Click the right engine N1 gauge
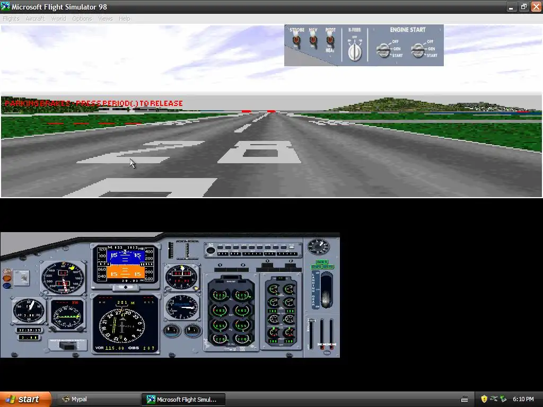543x407 pixels. (x=242, y=295)
